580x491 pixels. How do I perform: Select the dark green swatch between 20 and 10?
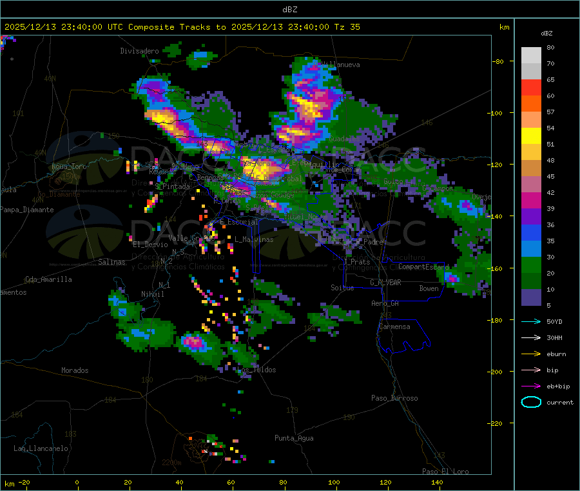click(x=531, y=281)
